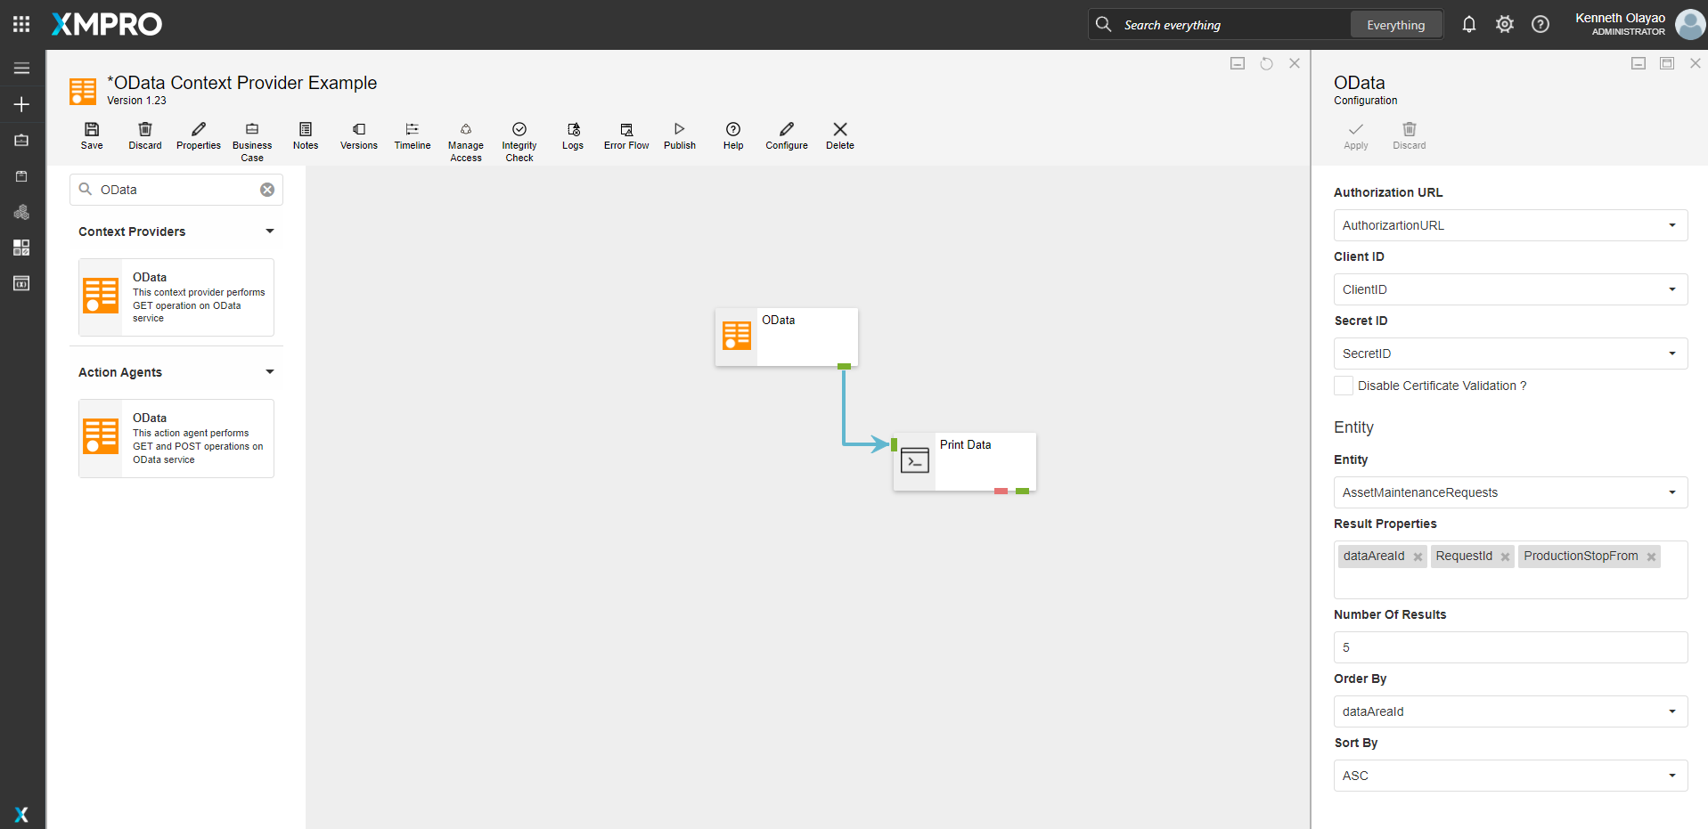
Task: Remove the dataAreaId result property tag
Action: point(1418,557)
